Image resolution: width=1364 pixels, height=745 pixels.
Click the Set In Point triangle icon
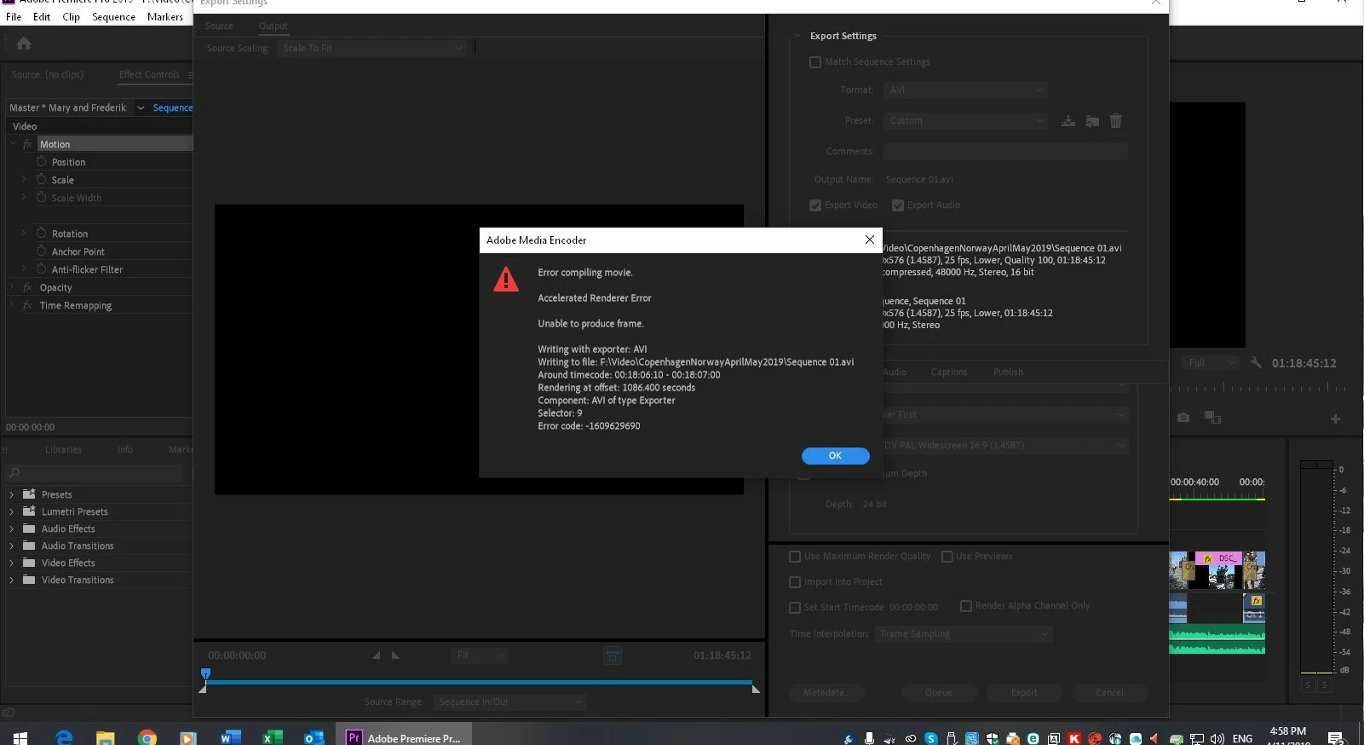pos(376,655)
